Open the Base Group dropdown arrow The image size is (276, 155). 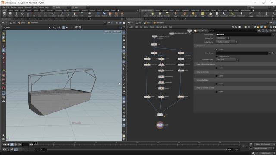[x=270, y=53]
